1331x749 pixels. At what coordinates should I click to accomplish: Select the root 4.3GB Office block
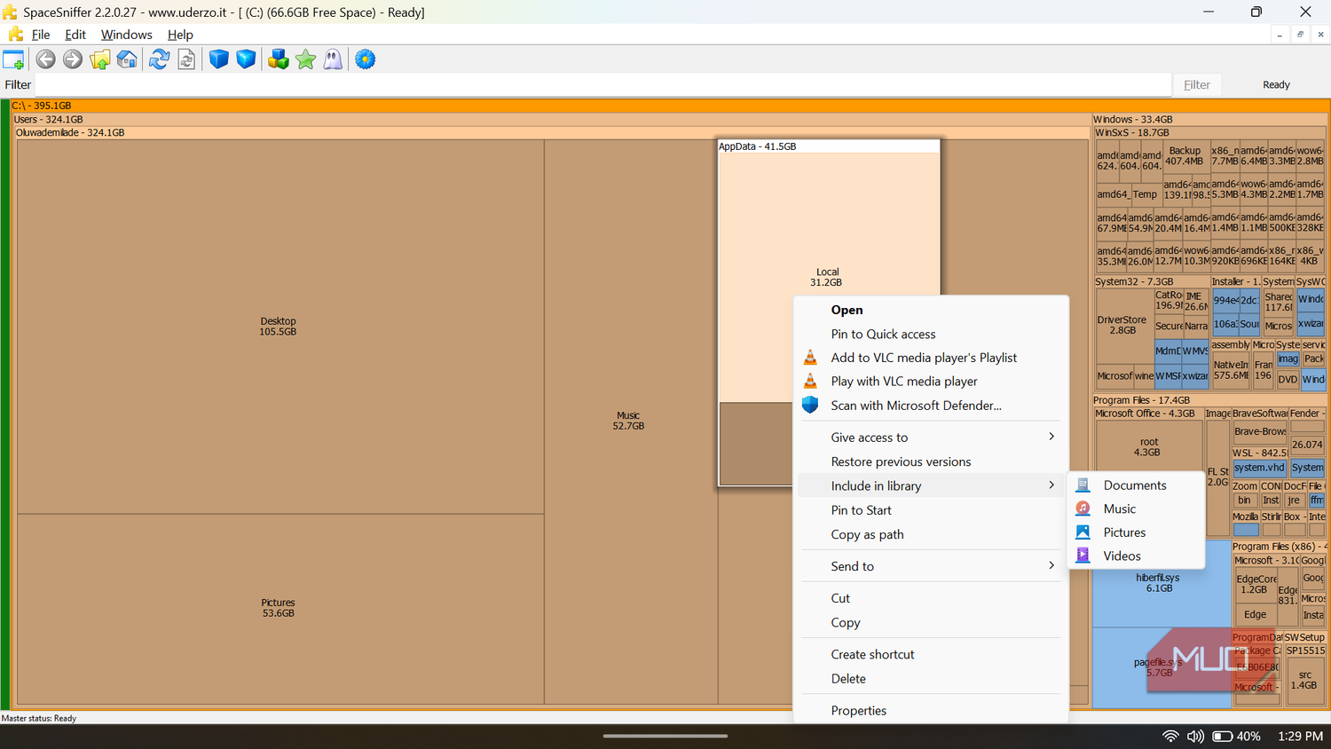(x=1148, y=447)
